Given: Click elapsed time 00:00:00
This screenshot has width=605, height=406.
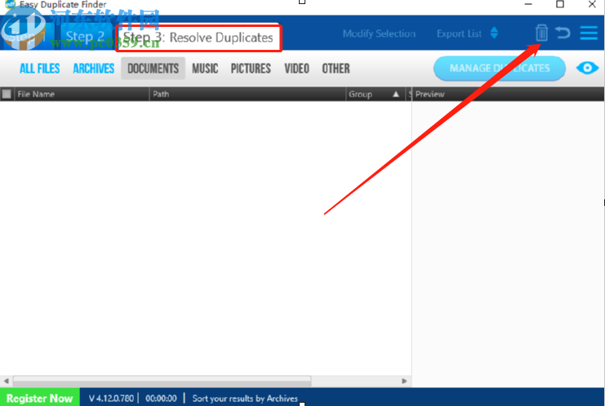Looking at the screenshot, I should pos(162,399).
